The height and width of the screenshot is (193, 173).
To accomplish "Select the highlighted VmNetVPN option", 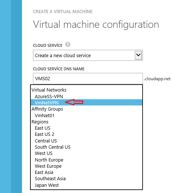I will point(86,103).
